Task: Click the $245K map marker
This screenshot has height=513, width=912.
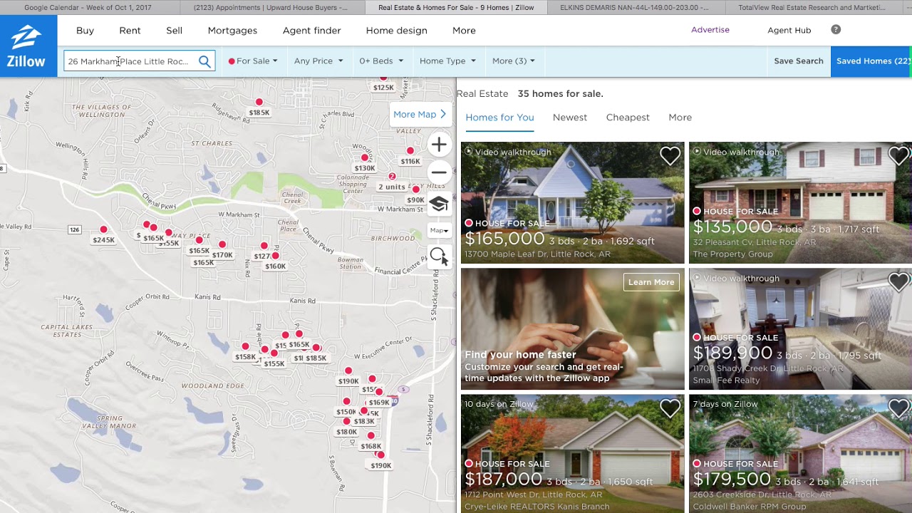Action: (x=103, y=229)
